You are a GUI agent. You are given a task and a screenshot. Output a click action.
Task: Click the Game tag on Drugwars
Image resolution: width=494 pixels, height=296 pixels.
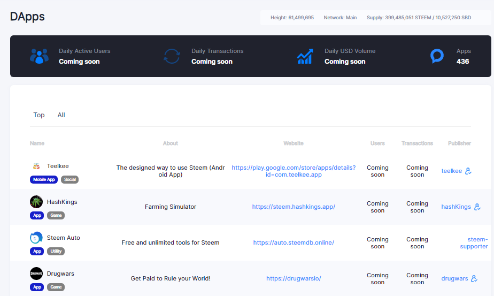coord(56,287)
